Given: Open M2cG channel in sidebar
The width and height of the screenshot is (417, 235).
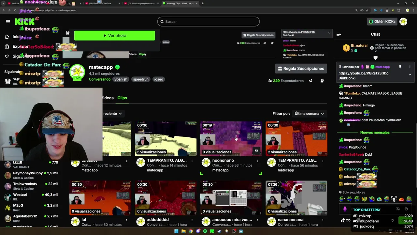Looking at the screenshot, I should click(x=31, y=208).
